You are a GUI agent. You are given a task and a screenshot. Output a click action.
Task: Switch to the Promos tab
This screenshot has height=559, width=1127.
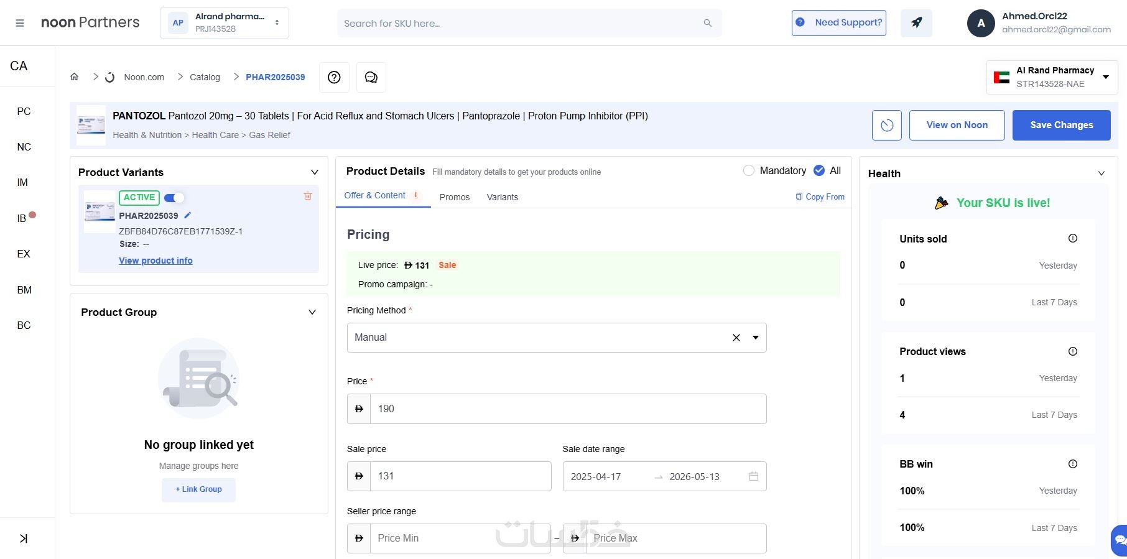[455, 197]
